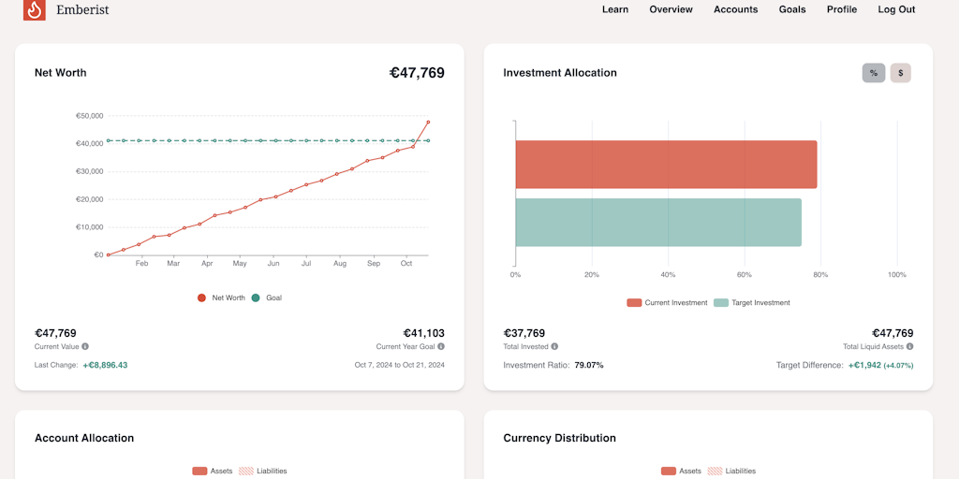959x479 pixels.
Task: Click the Emberist flame logo icon
Action: [35, 9]
